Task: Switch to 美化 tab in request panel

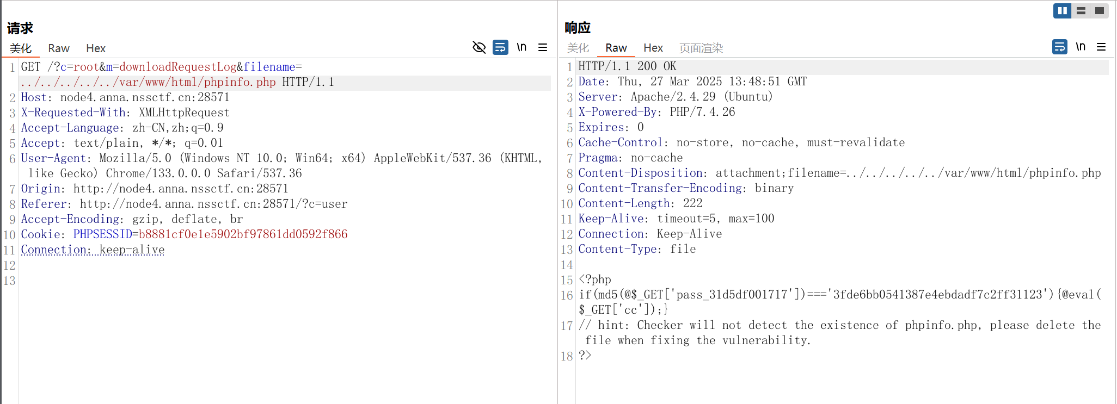Action: [21, 48]
